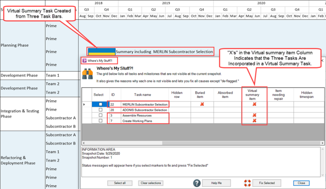Click the 2019 year header in timeline
Screen dimensions: 326x189
tap(166, 3)
